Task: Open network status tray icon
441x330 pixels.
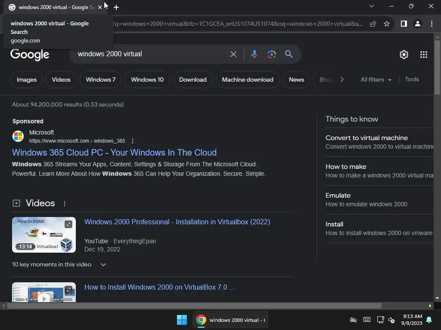Action: [380, 320]
